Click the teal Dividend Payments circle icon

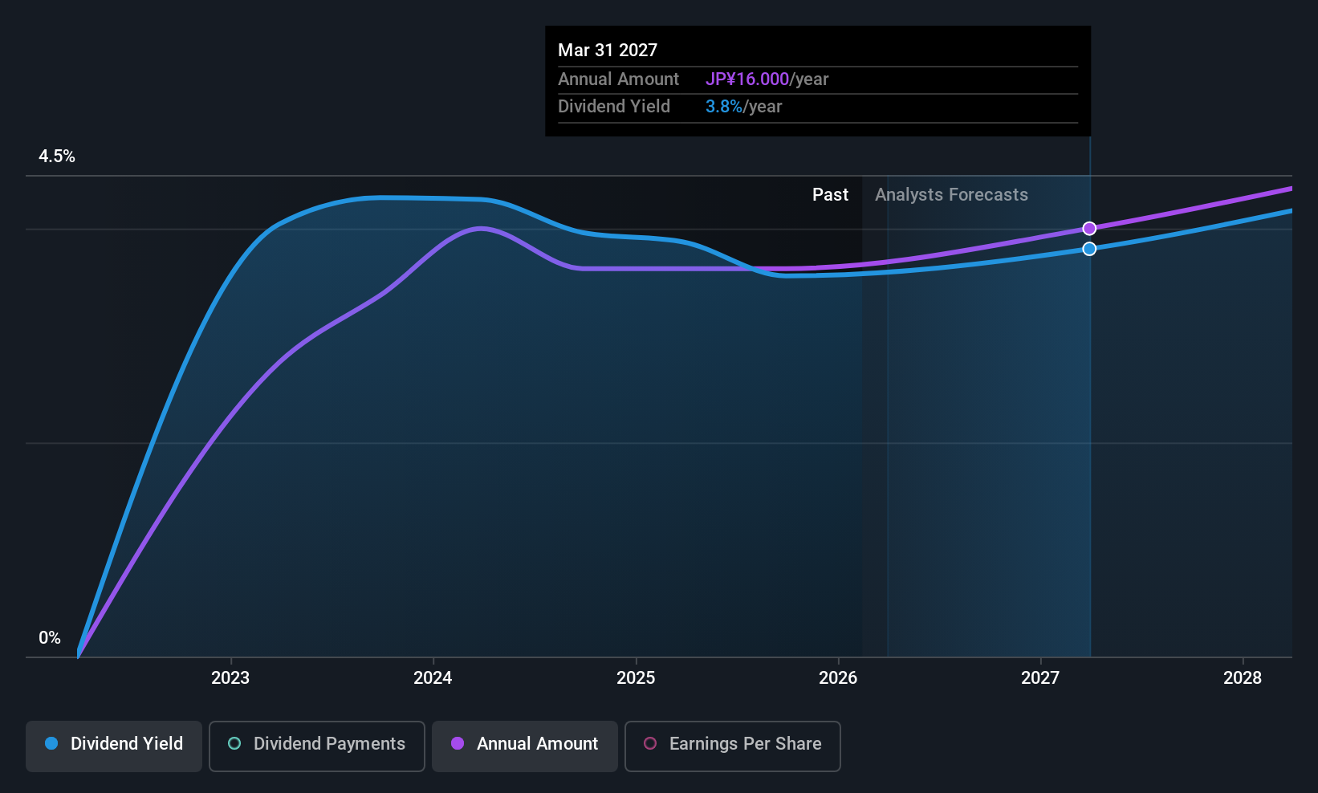234,743
